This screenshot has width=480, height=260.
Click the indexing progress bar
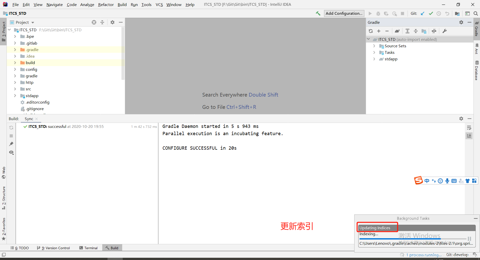(413, 239)
